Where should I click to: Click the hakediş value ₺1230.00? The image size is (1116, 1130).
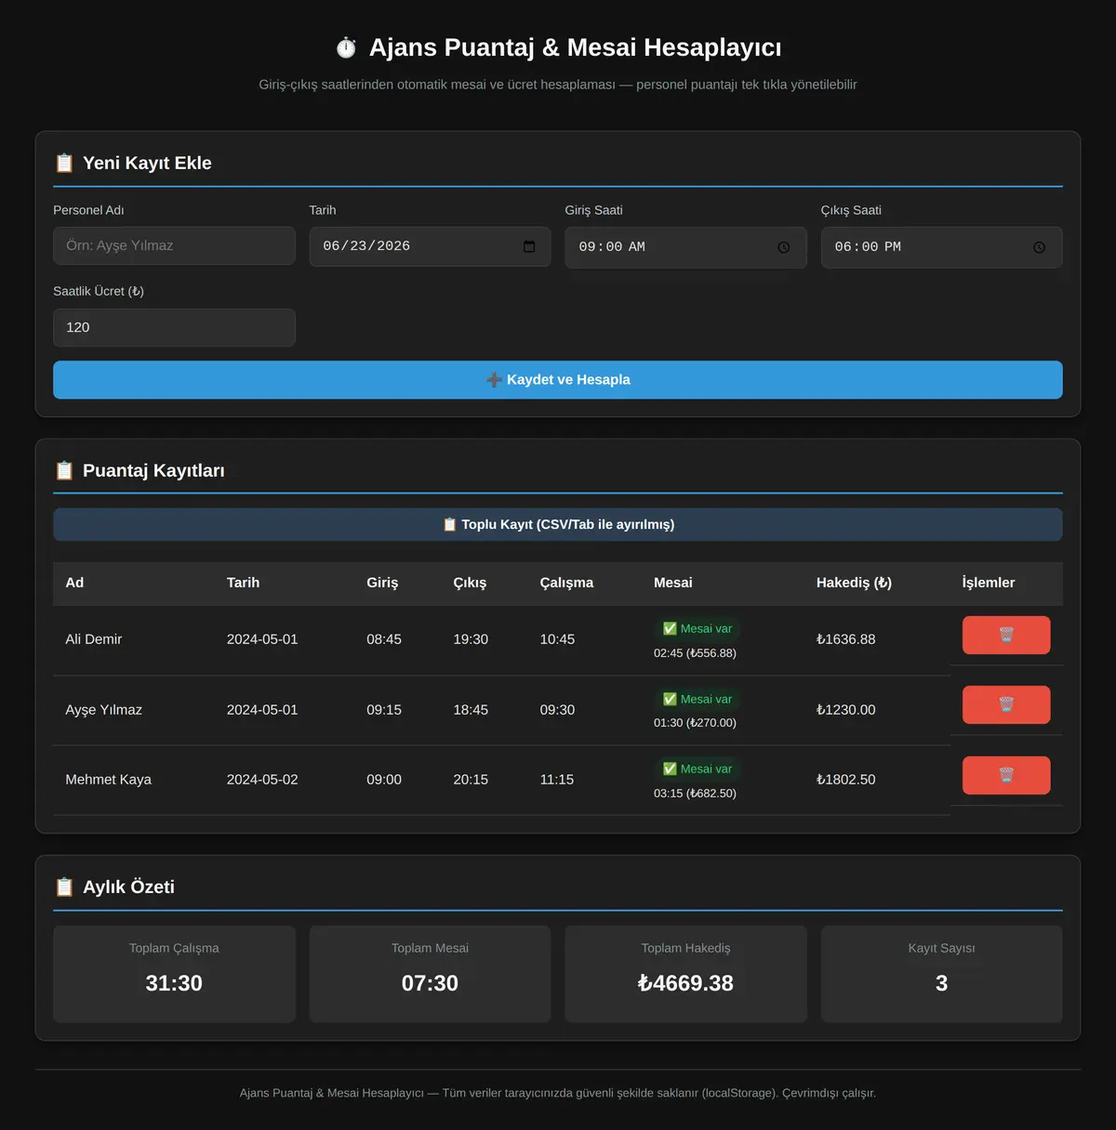pos(845,710)
